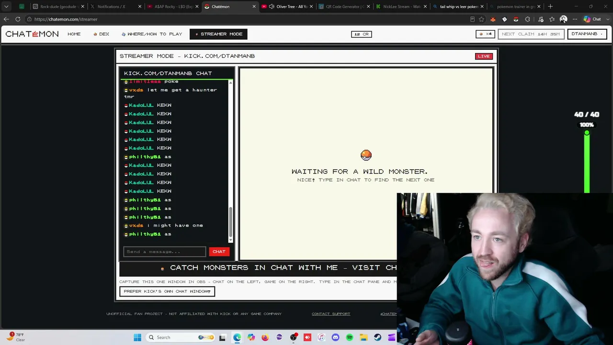Click the Send a message input field
This screenshot has width=613, height=345.
[x=165, y=252]
